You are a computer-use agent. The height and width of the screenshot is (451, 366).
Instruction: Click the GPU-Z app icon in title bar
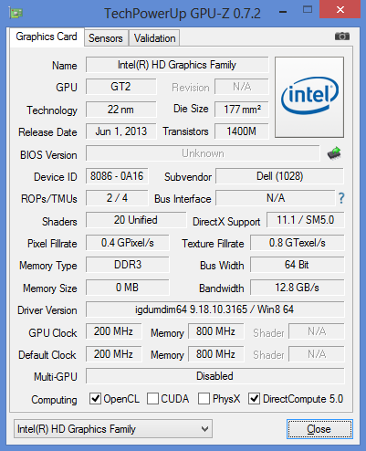coord(16,13)
